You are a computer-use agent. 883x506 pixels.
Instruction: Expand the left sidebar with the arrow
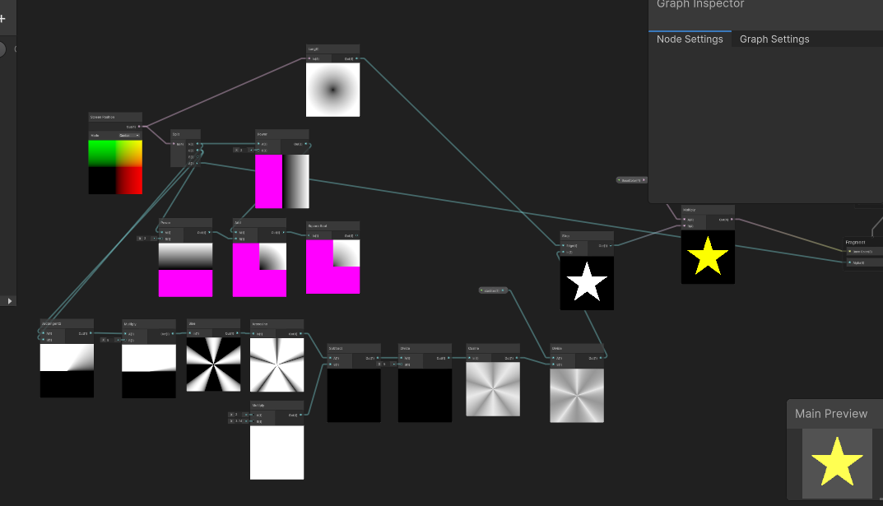point(10,301)
